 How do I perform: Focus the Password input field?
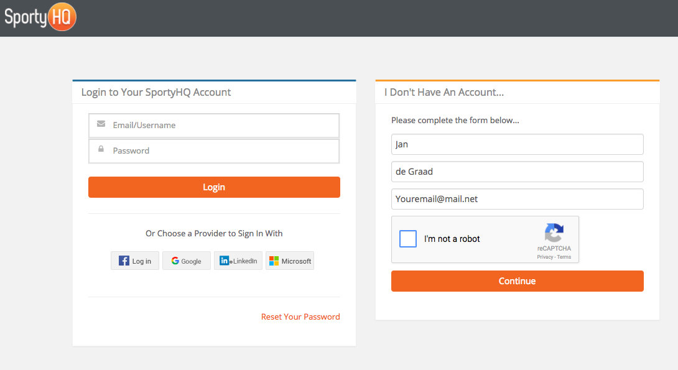tap(214, 151)
